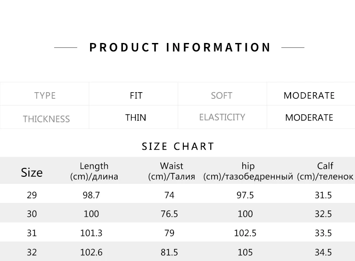The width and height of the screenshot is (355, 261).
Task: Select the TYPE label cell
Action: 45,95
